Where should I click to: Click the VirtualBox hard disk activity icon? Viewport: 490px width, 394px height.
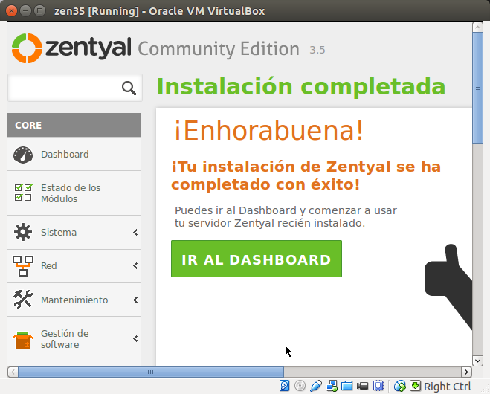[x=284, y=386]
